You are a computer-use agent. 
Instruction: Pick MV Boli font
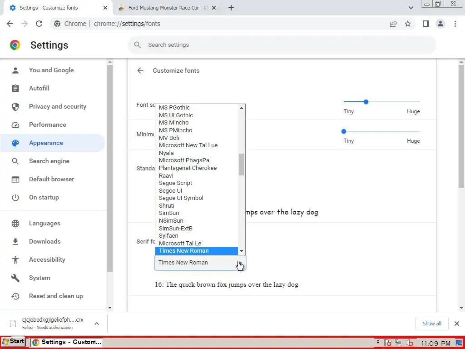[197, 138]
